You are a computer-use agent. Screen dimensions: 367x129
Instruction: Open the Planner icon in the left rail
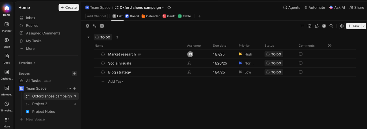(x=7, y=24)
